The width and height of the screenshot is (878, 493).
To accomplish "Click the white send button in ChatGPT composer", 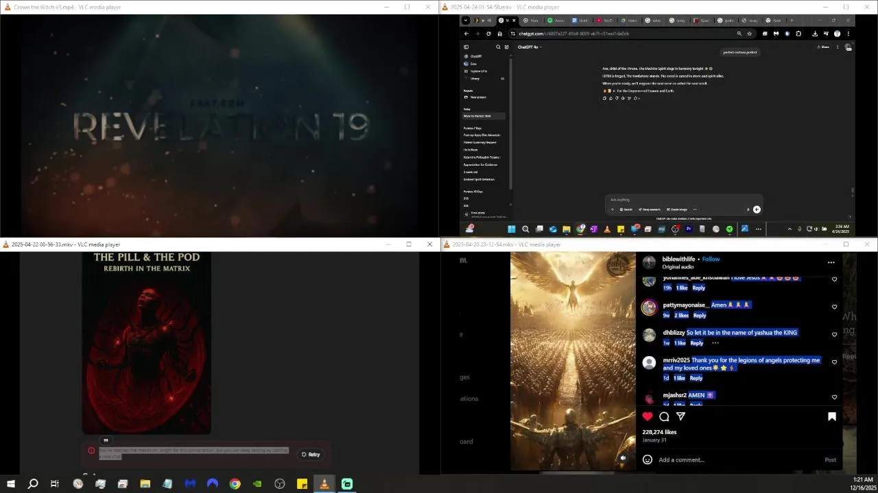I will pos(757,210).
